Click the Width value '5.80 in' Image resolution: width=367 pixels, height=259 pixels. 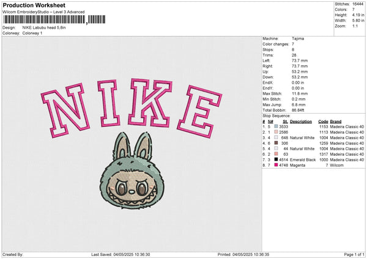(358, 21)
